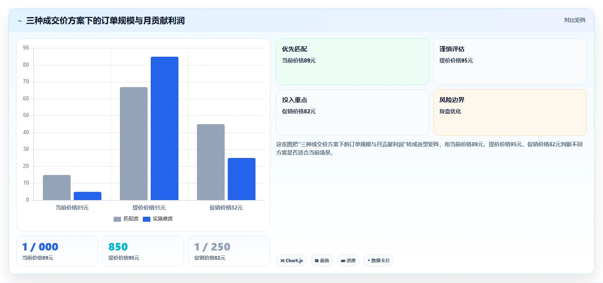Click 促销价格82元 text in 投入重点 card
The height and width of the screenshot is (283, 603).
coord(299,111)
